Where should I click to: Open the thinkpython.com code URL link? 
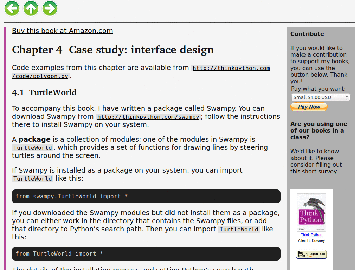coord(231,68)
